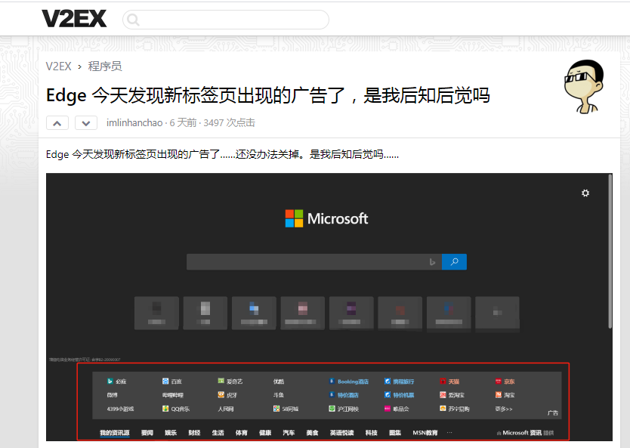Switch to the 生活 tab
The height and width of the screenshot is (448, 630).
(218, 433)
